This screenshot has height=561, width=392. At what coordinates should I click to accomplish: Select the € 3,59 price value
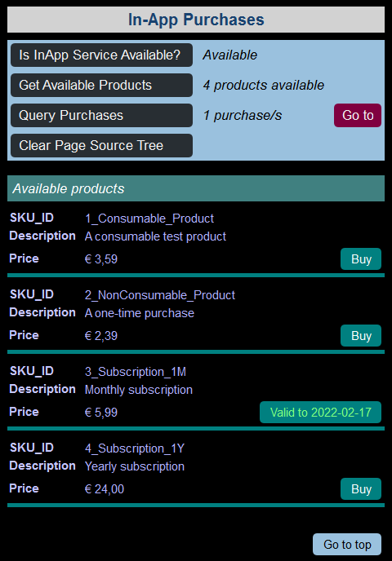tap(101, 259)
